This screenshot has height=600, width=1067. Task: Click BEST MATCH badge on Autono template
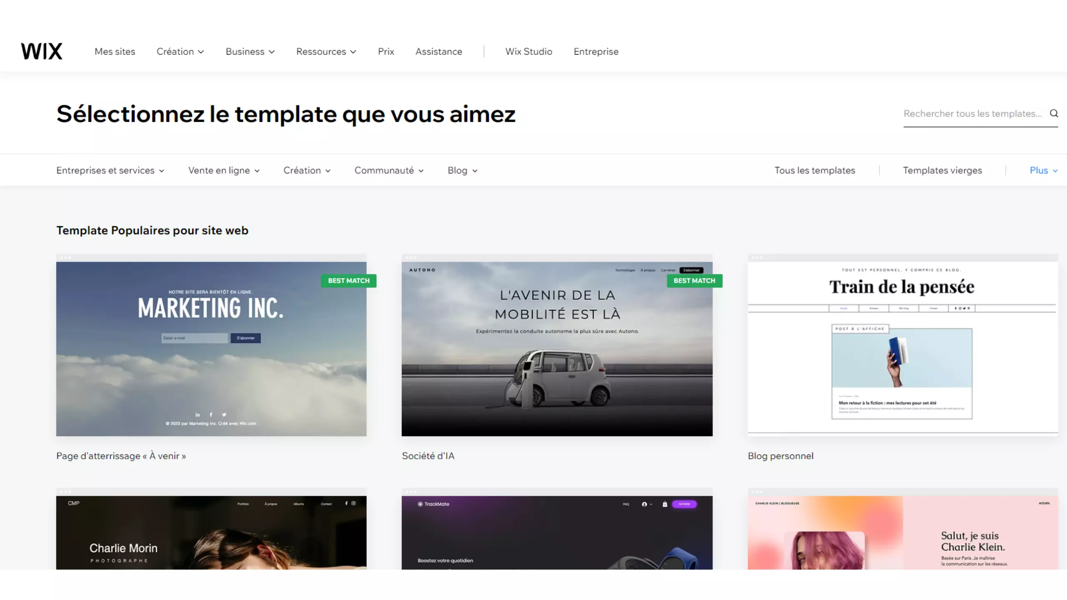pyautogui.click(x=694, y=281)
